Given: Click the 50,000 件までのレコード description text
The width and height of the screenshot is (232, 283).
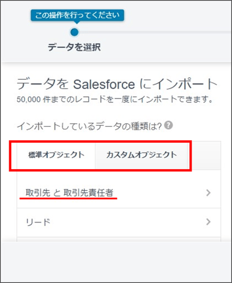Looking at the screenshot, I should (114, 99).
